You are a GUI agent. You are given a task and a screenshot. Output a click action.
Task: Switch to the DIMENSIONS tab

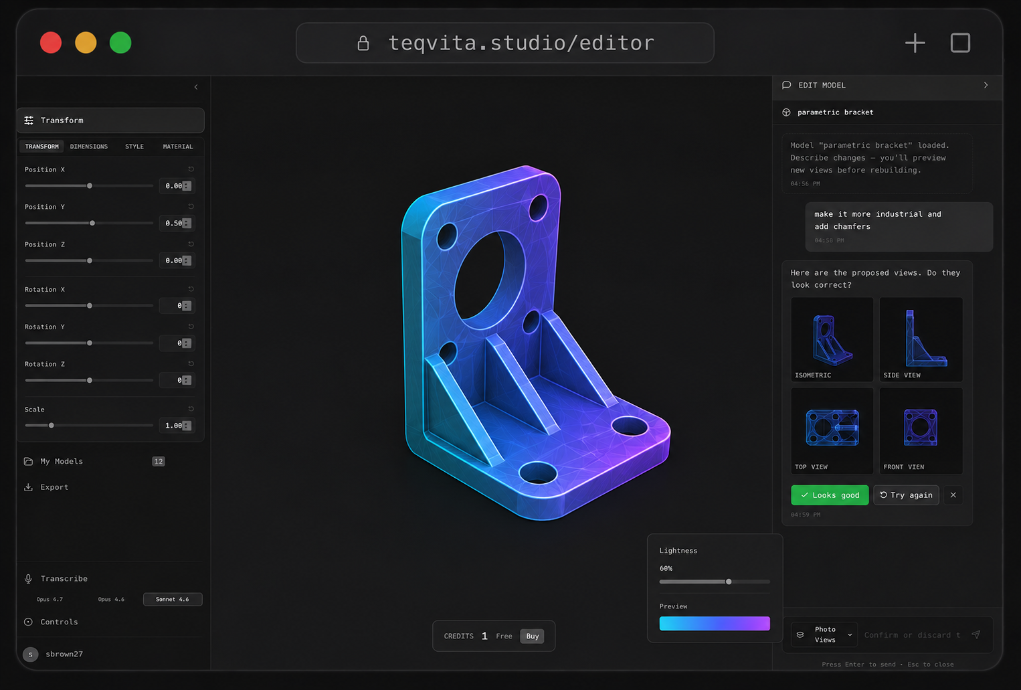89,147
